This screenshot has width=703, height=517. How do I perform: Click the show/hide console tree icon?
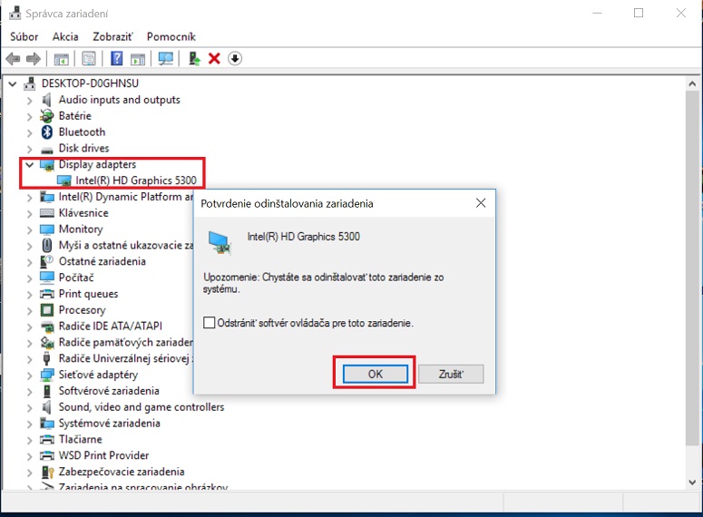(62, 59)
